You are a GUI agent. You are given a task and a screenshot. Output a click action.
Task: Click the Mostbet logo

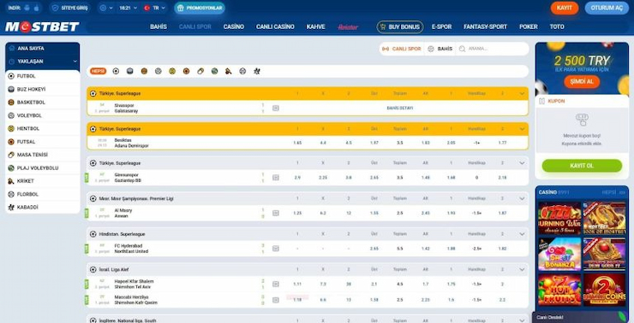(x=43, y=26)
